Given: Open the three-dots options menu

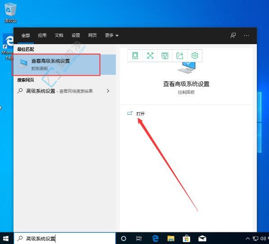Looking at the screenshot, I should click(246, 36).
